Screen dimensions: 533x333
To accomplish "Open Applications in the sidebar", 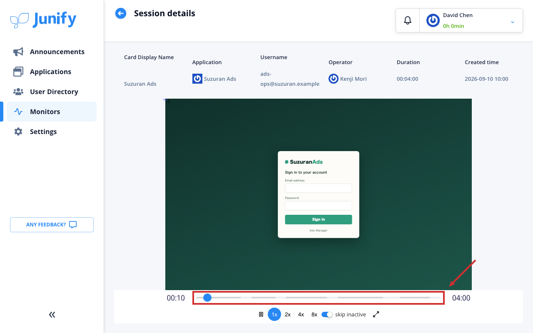I will [52, 72].
